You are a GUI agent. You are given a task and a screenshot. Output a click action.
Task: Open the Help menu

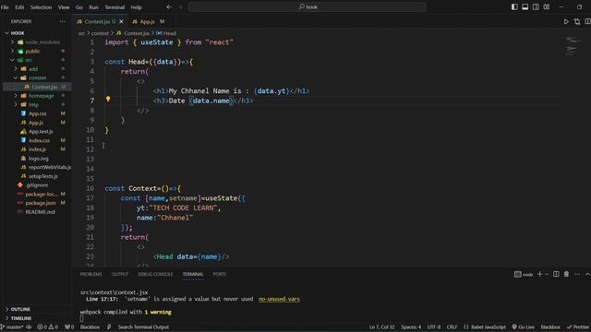tap(136, 7)
